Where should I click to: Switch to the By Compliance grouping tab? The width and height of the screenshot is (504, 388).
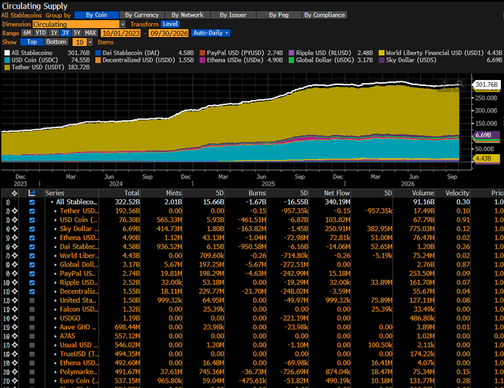[325, 15]
